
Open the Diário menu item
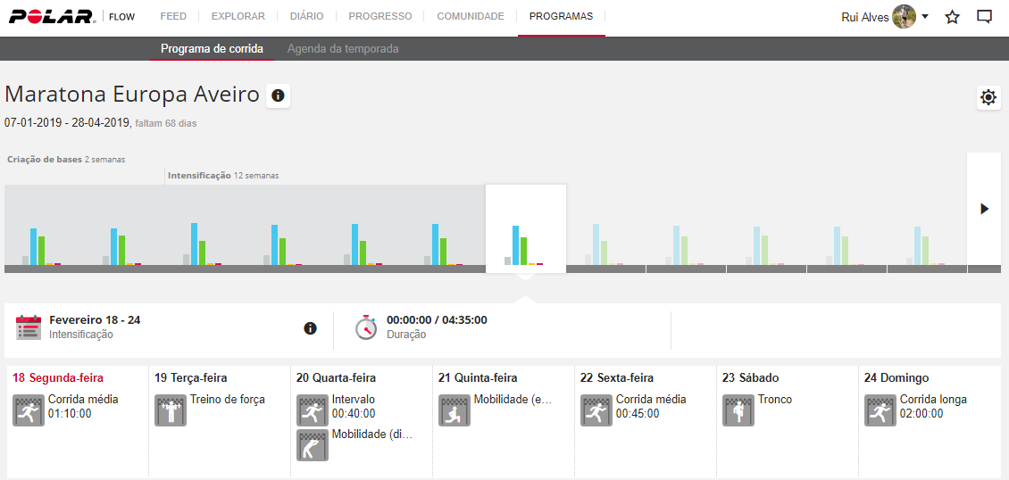pyautogui.click(x=306, y=16)
